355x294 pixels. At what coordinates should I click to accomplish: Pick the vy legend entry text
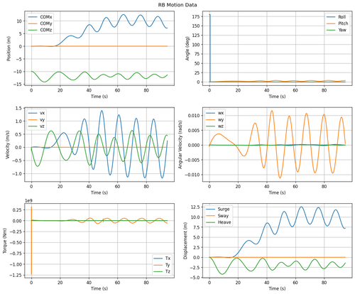[x=43, y=120]
